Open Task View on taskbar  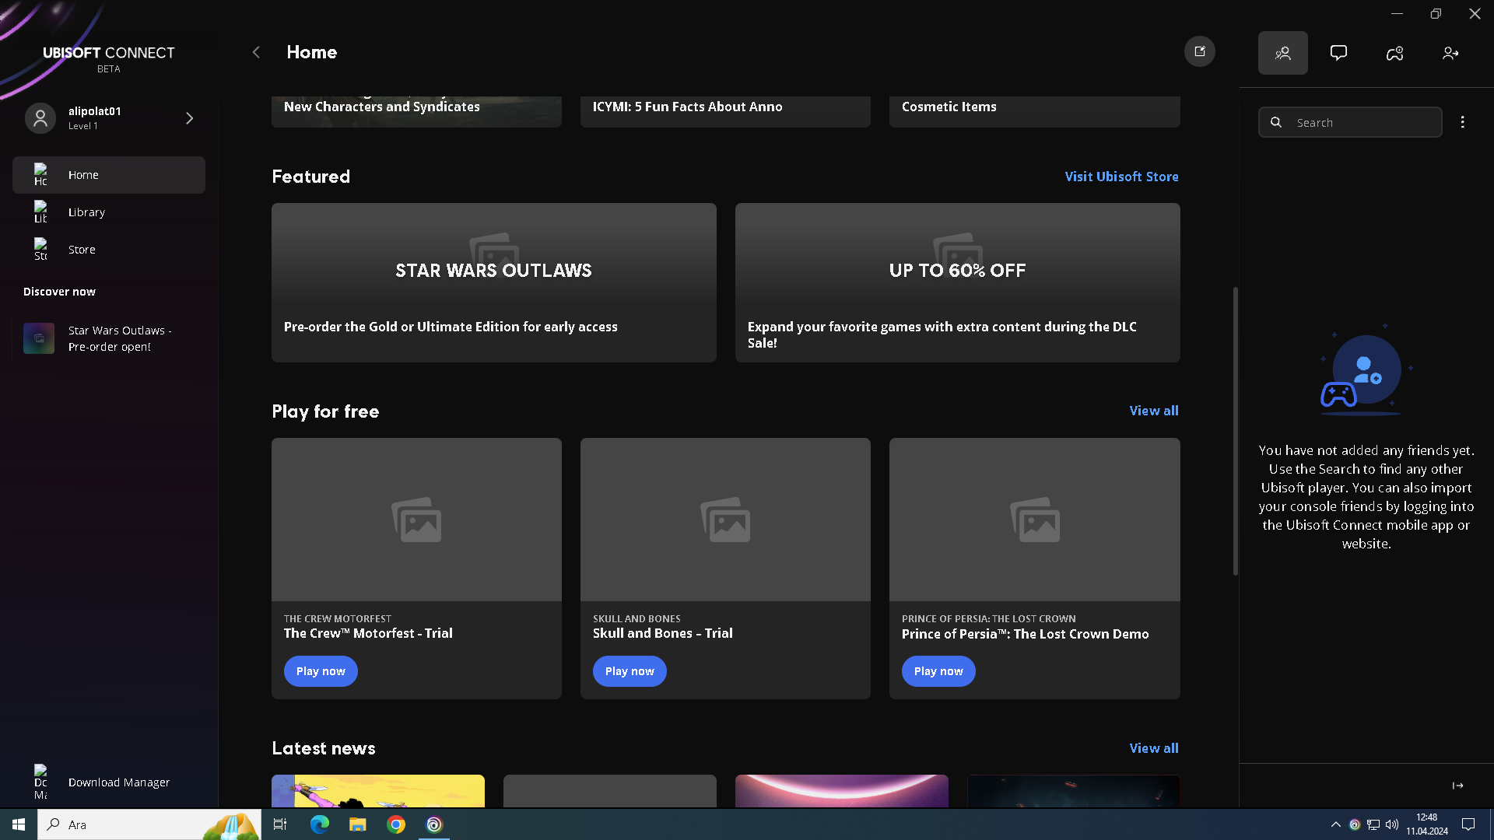280,824
